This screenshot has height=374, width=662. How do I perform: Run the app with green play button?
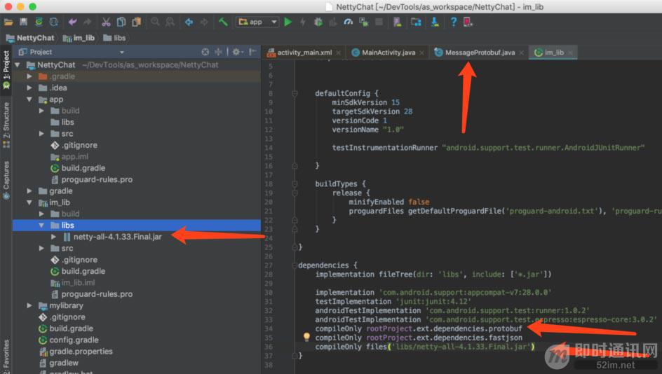point(288,22)
